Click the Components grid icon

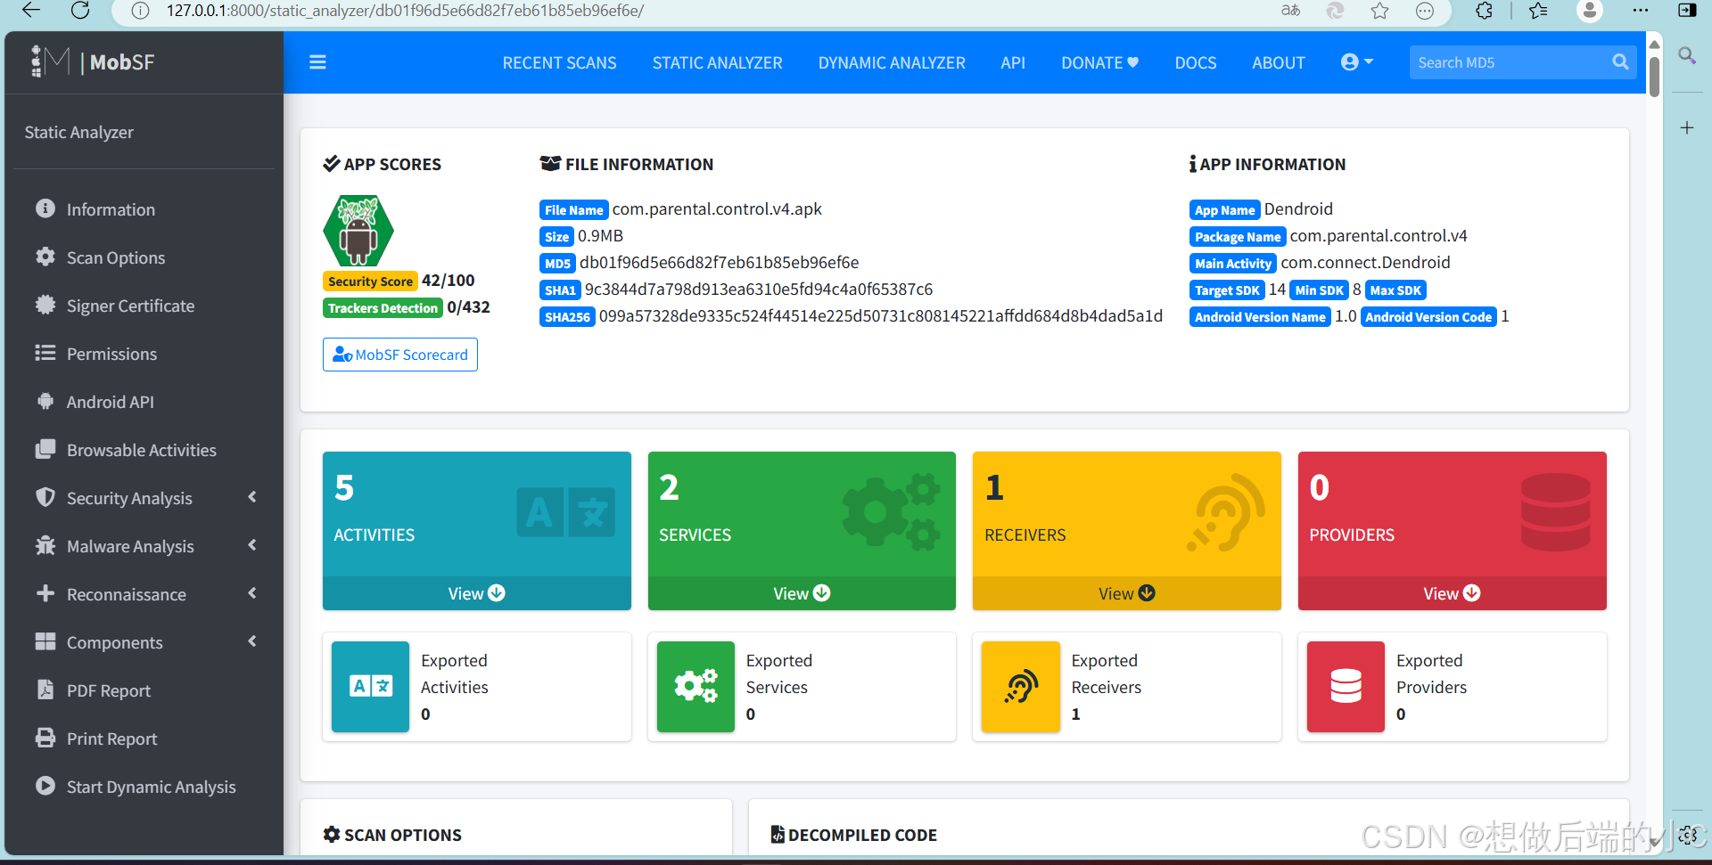tap(45, 641)
